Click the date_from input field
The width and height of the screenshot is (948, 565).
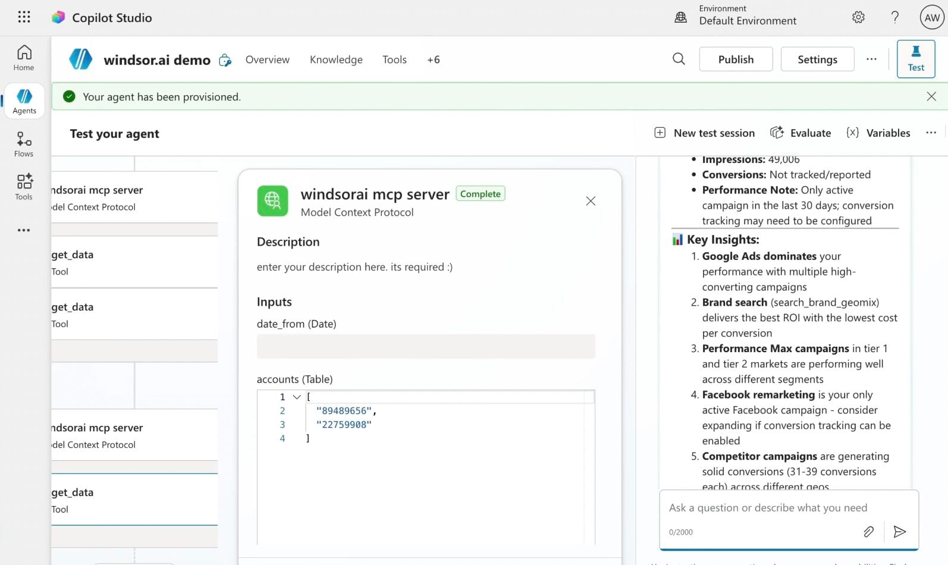point(426,346)
